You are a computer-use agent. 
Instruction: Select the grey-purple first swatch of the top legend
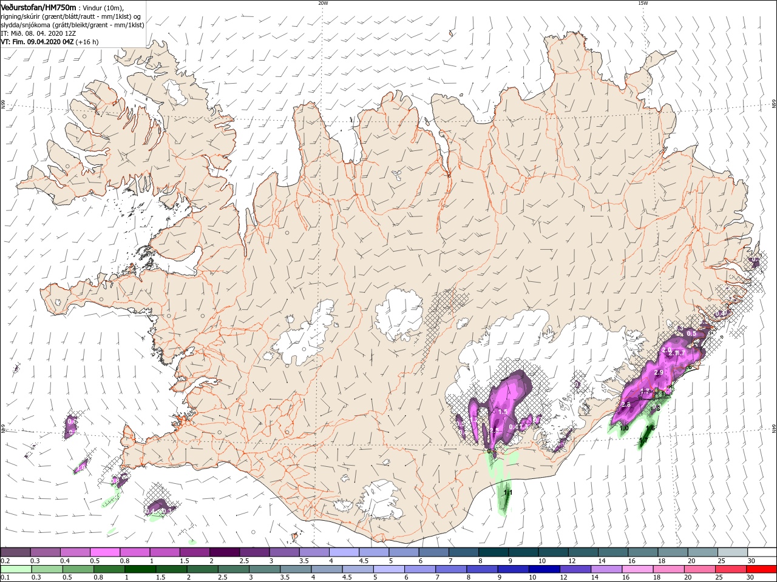[15, 552]
